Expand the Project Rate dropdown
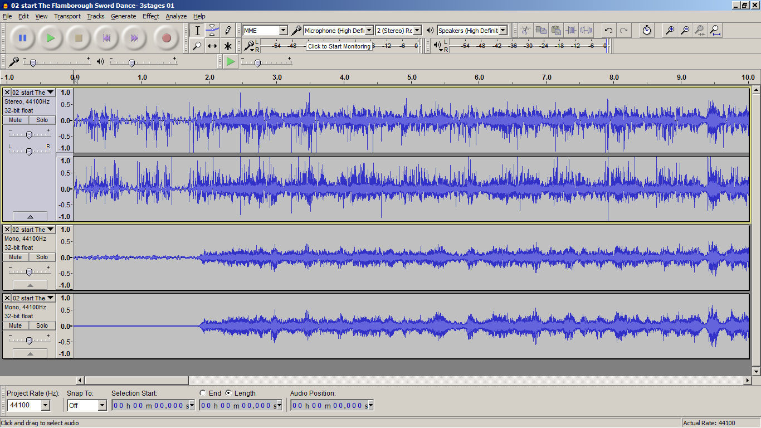761x428 pixels. (x=45, y=406)
